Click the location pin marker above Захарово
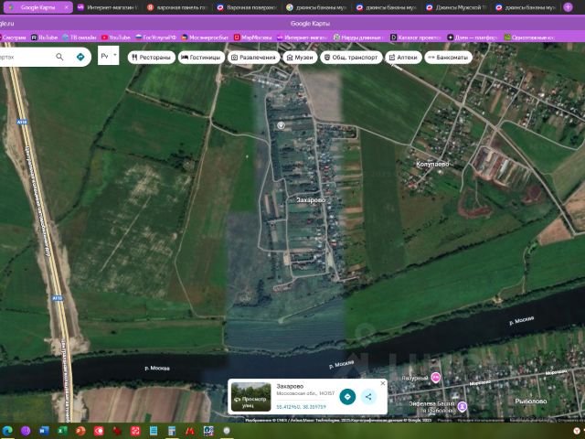The image size is (585, 439). [281, 125]
